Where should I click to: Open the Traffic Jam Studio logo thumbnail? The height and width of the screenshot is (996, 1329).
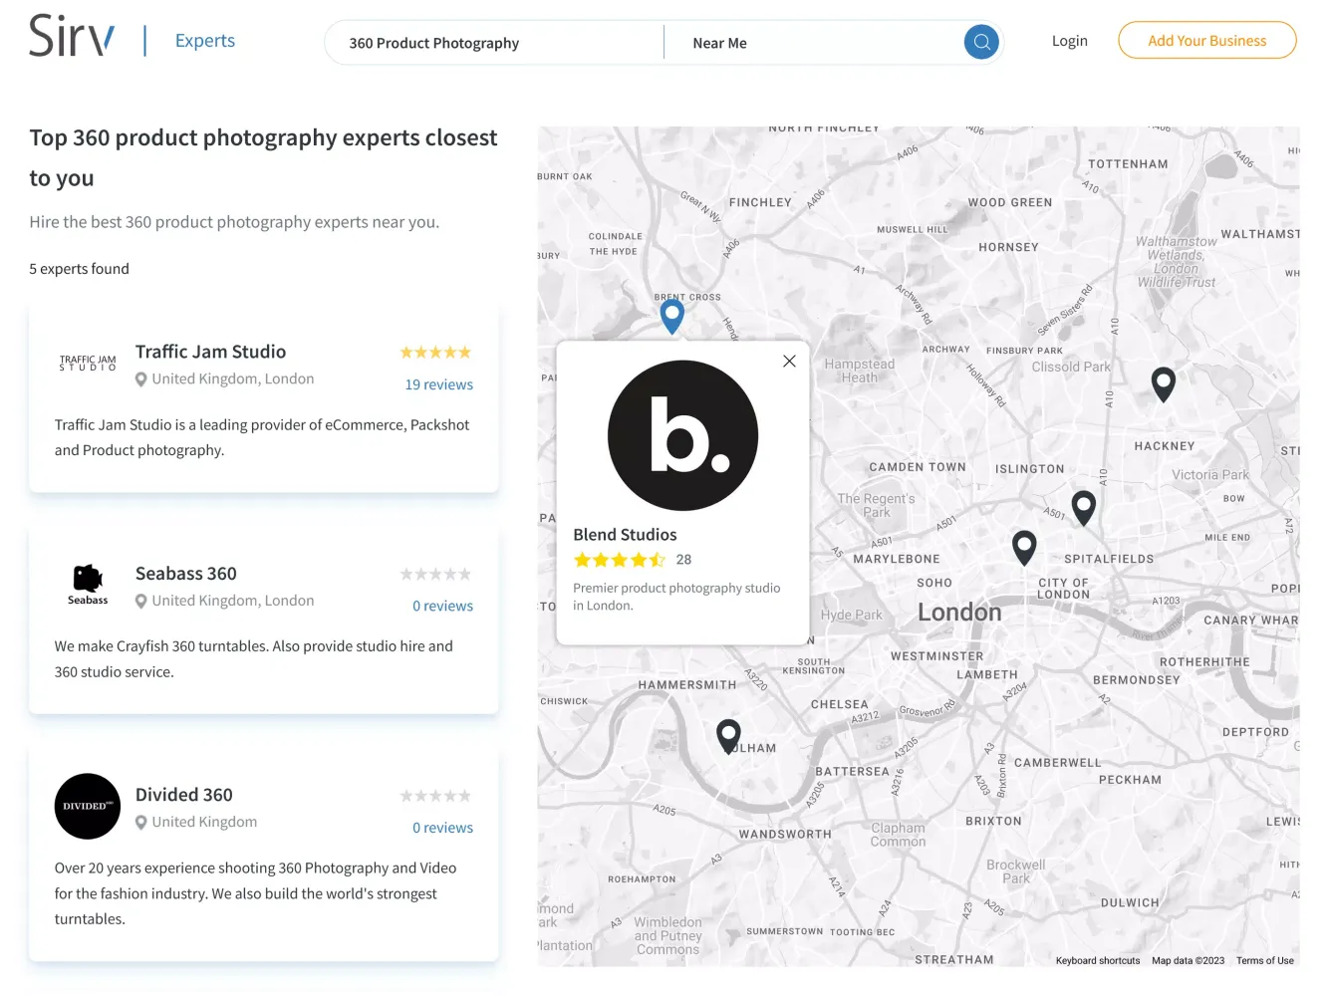click(x=88, y=364)
